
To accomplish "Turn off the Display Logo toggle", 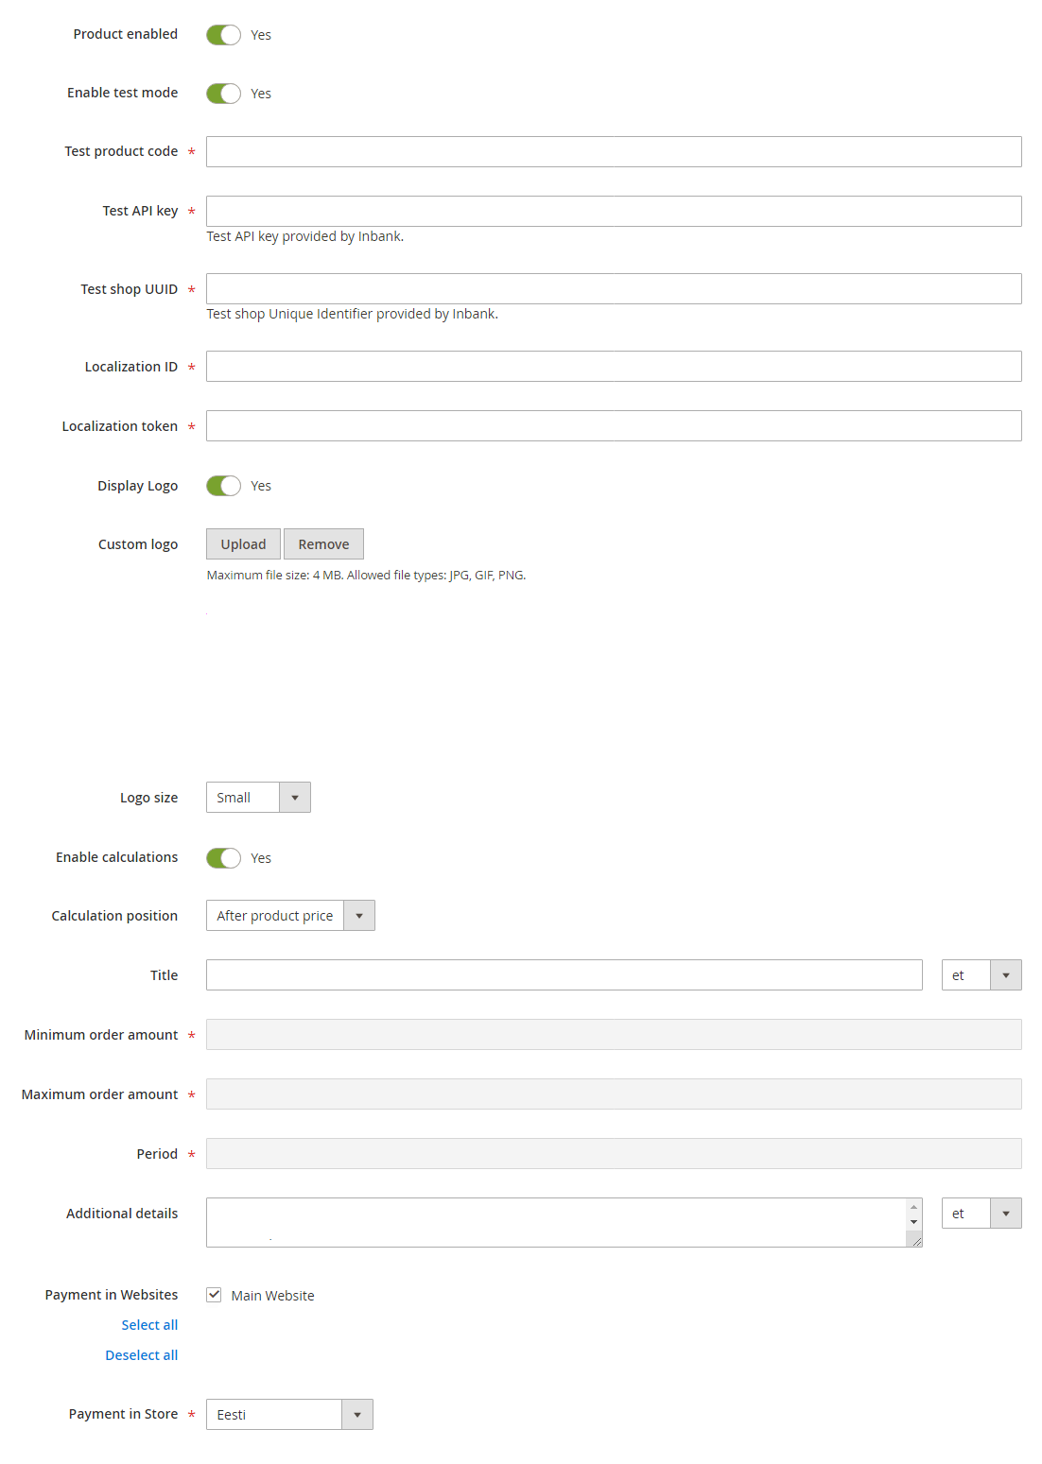I will tap(223, 486).
